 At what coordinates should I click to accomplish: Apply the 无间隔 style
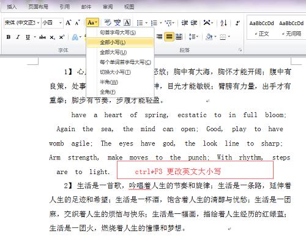(x=291, y=28)
